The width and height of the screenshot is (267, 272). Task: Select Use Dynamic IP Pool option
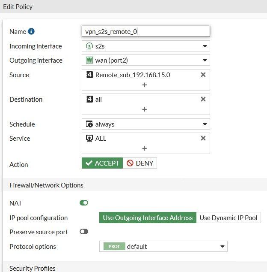coord(228,218)
